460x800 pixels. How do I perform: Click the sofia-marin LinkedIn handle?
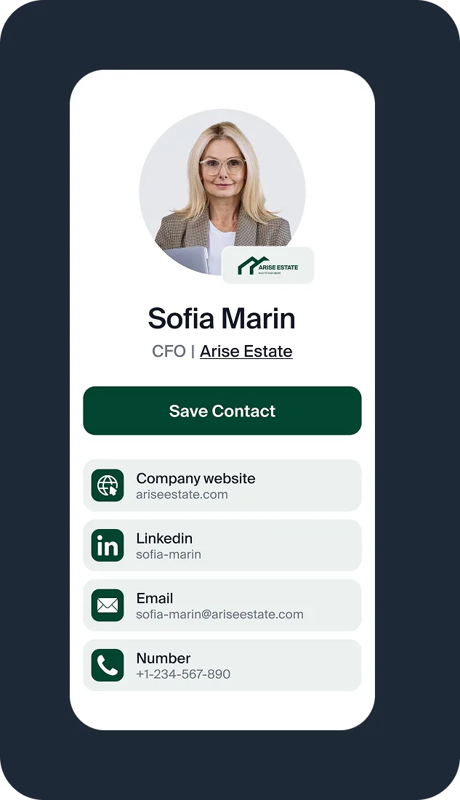169,554
